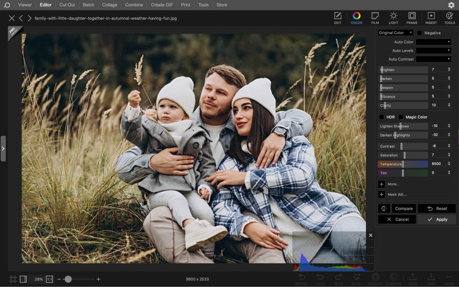Enable the HDR checkbox
Screen dimensions: 459x287
(x=381, y=117)
